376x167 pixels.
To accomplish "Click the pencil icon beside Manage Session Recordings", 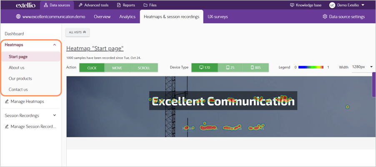I will 7,127.
